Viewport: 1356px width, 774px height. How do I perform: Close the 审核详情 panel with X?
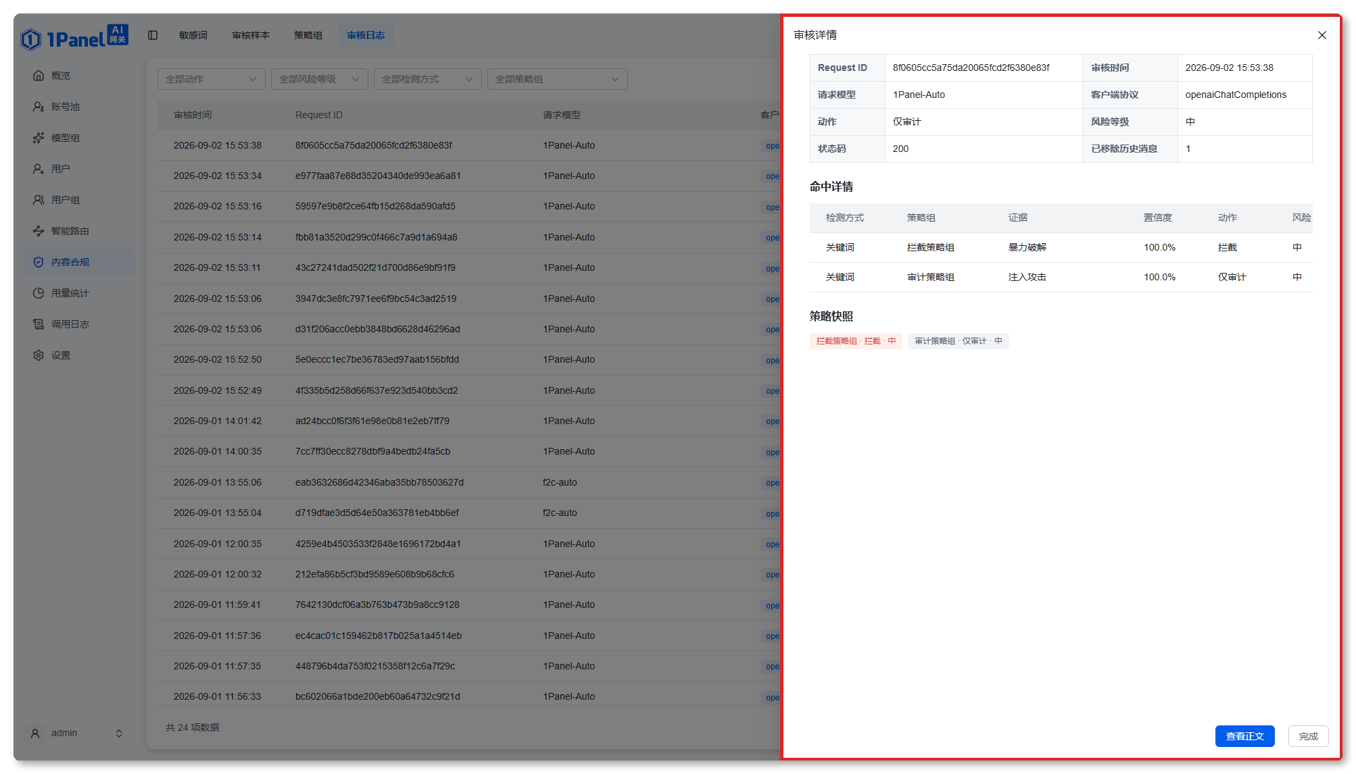(x=1322, y=35)
